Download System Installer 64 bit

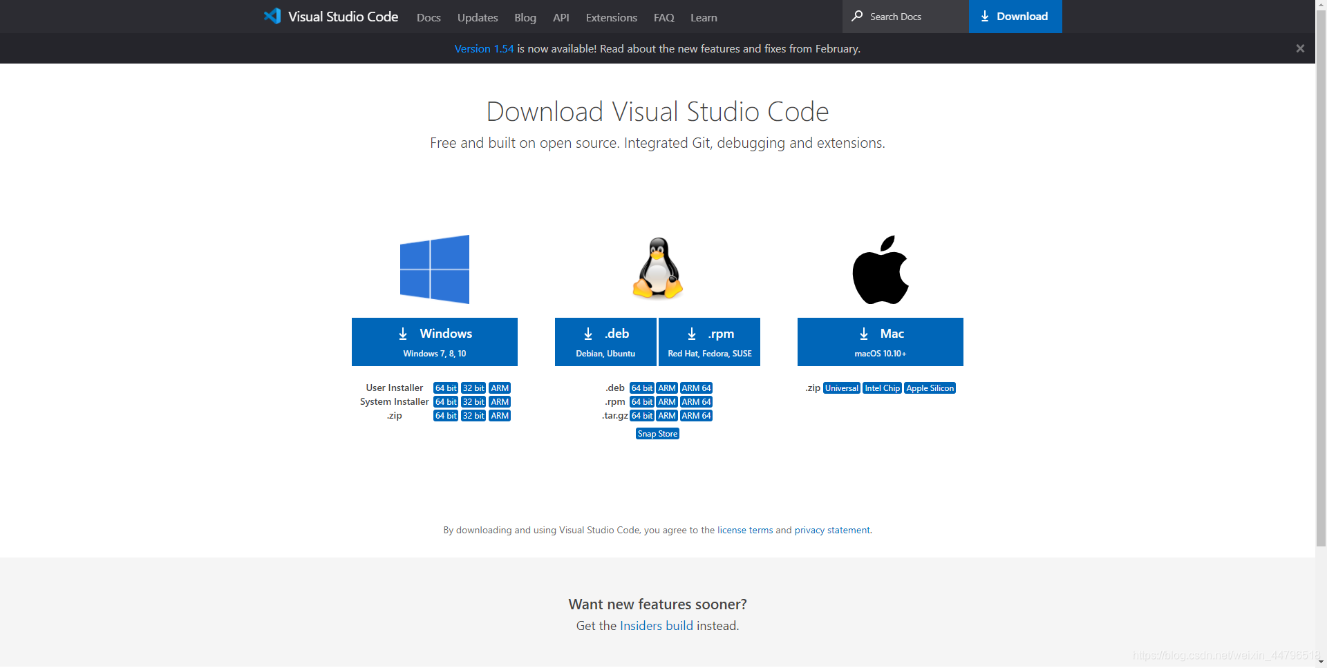[x=446, y=402]
